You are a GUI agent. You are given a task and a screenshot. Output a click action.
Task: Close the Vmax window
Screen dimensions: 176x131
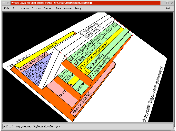click(x=172, y=3)
